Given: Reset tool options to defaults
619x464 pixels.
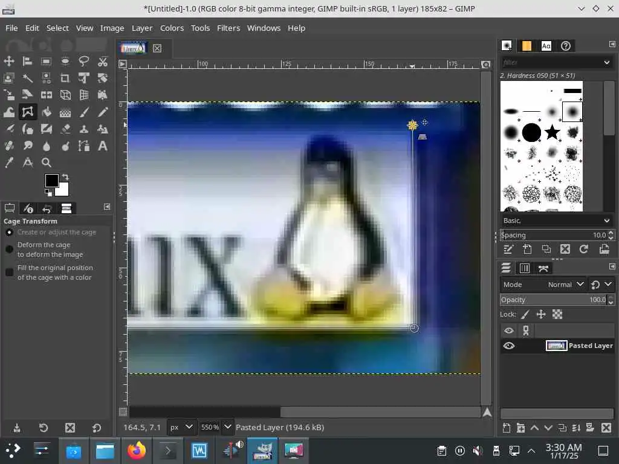Looking at the screenshot, I should click(x=97, y=428).
